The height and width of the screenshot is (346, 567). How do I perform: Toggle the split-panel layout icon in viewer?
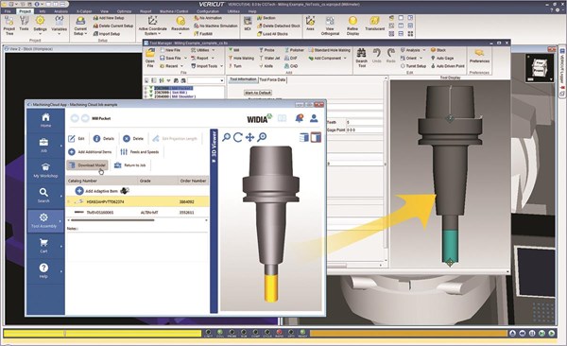pyautogui.click(x=316, y=137)
